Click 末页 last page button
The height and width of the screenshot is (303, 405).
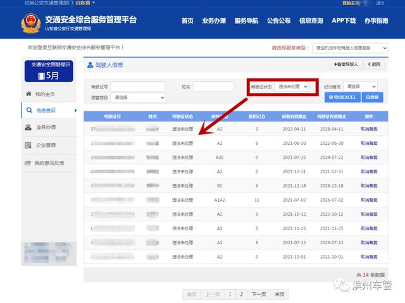tap(280, 294)
